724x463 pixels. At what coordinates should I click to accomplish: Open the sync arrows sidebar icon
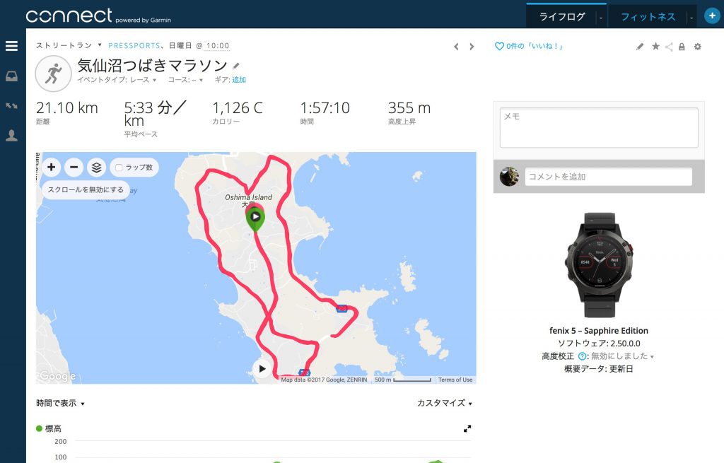(x=11, y=106)
